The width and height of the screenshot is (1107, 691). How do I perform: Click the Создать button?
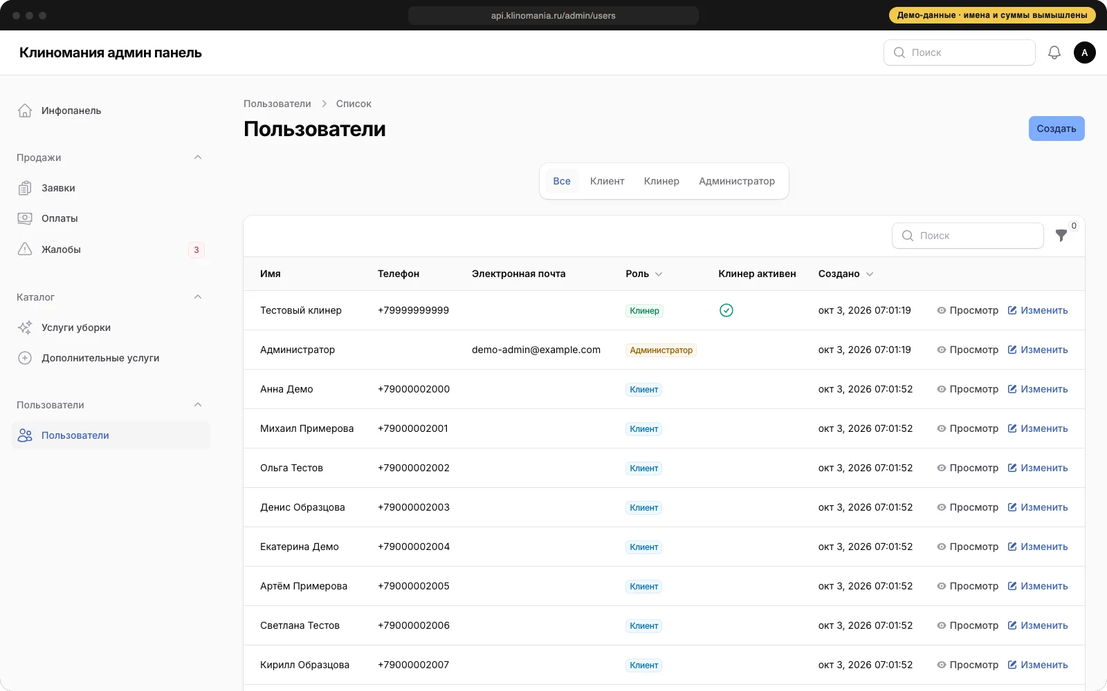point(1056,129)
